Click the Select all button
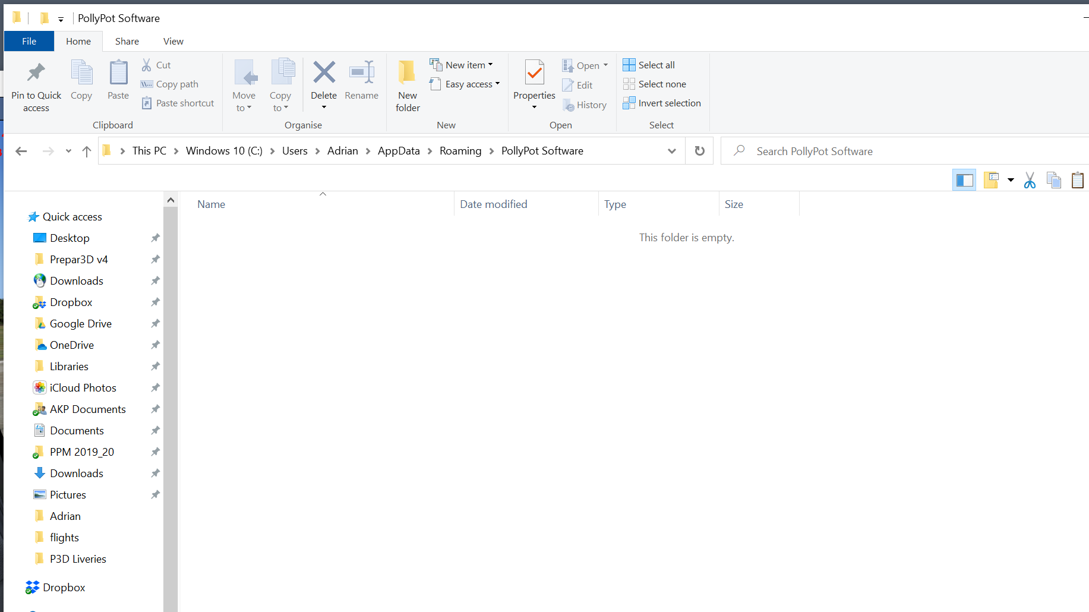This screenshot has height=612, width=1089. (x=649, y=65)
